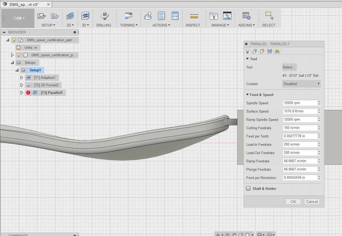The width and height of the screenshot is (342, 236).
Task: Click the Spindle Speed input field
Action: [300, 103]
